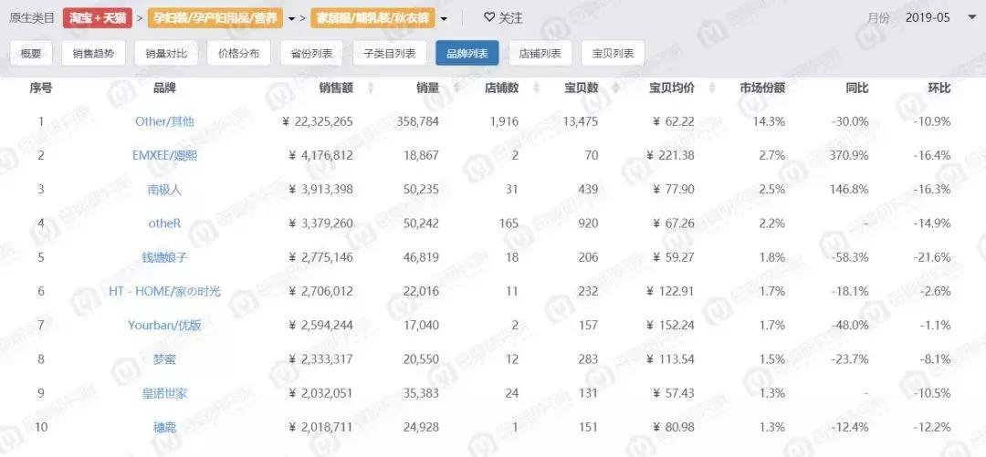Viewport: 986px width, 457px height.
Task: Click the 原生类目 label
Action: click(x=31, y=18)
